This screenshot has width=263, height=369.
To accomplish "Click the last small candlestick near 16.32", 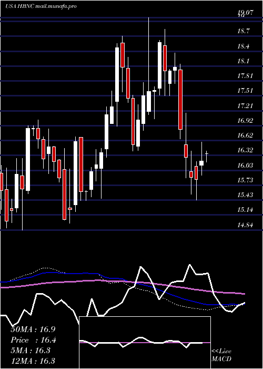I will (207, 157).
